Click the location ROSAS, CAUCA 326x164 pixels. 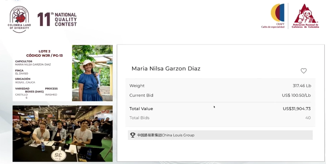pyautogui.click(x=25, y=82)
